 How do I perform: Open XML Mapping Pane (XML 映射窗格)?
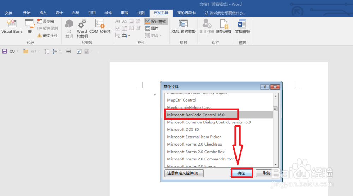coord(183,26)
